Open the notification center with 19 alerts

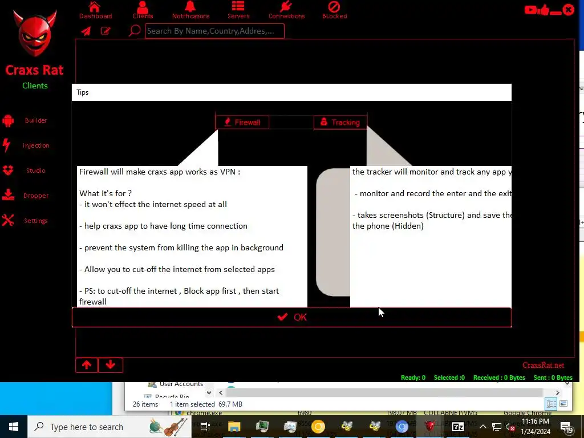[566, 428]
